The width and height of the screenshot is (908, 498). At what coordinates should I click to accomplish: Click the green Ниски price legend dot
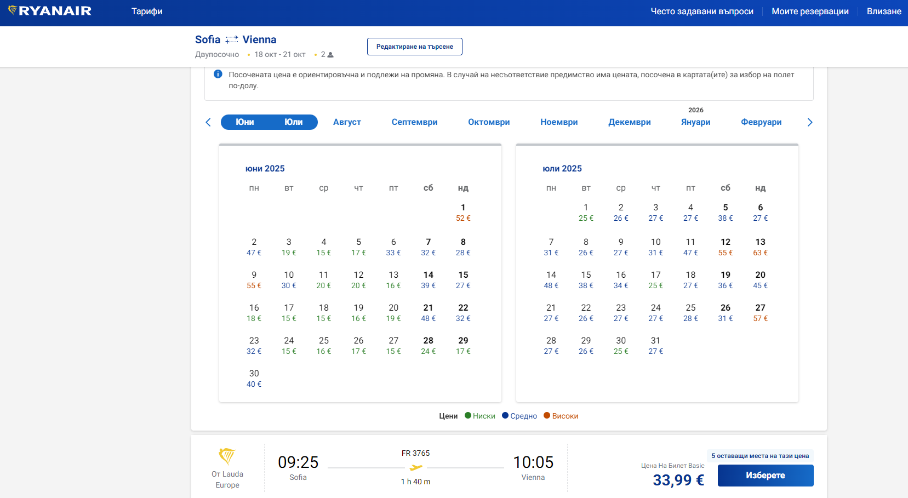click(x=468, y=415)
